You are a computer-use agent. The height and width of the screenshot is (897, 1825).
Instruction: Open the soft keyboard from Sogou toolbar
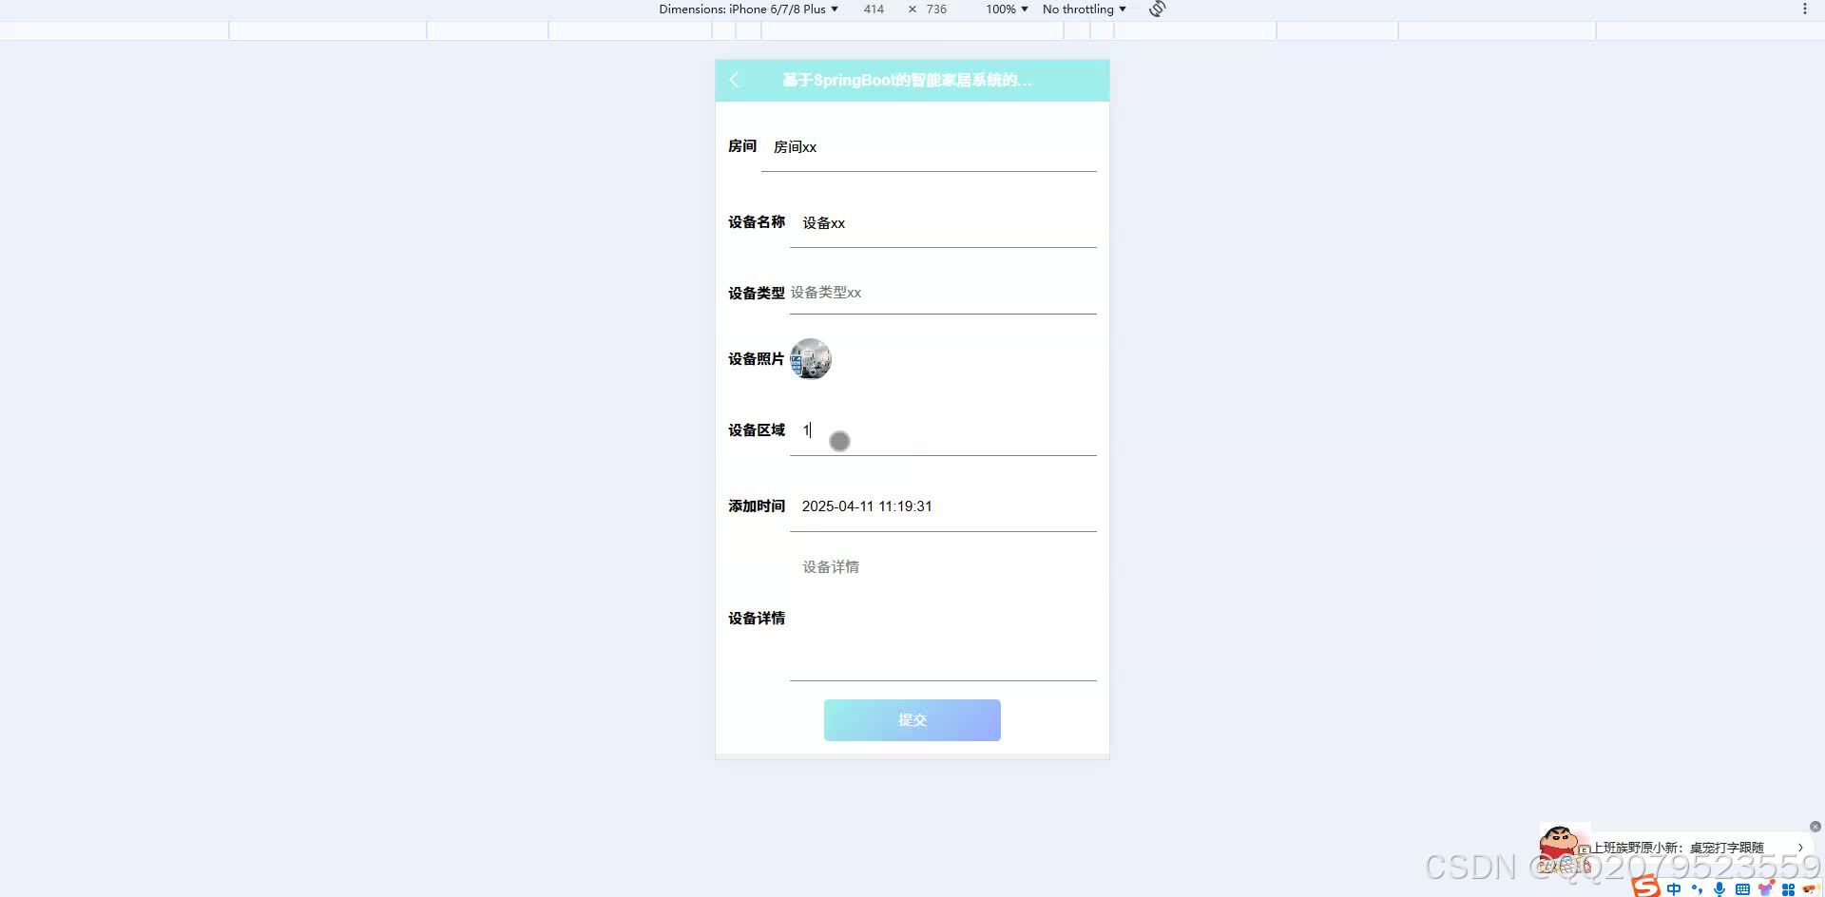click(1742, 889)
